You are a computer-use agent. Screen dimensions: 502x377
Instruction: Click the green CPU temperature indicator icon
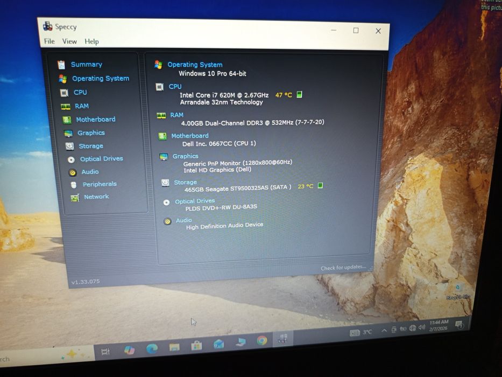(299, 94)
